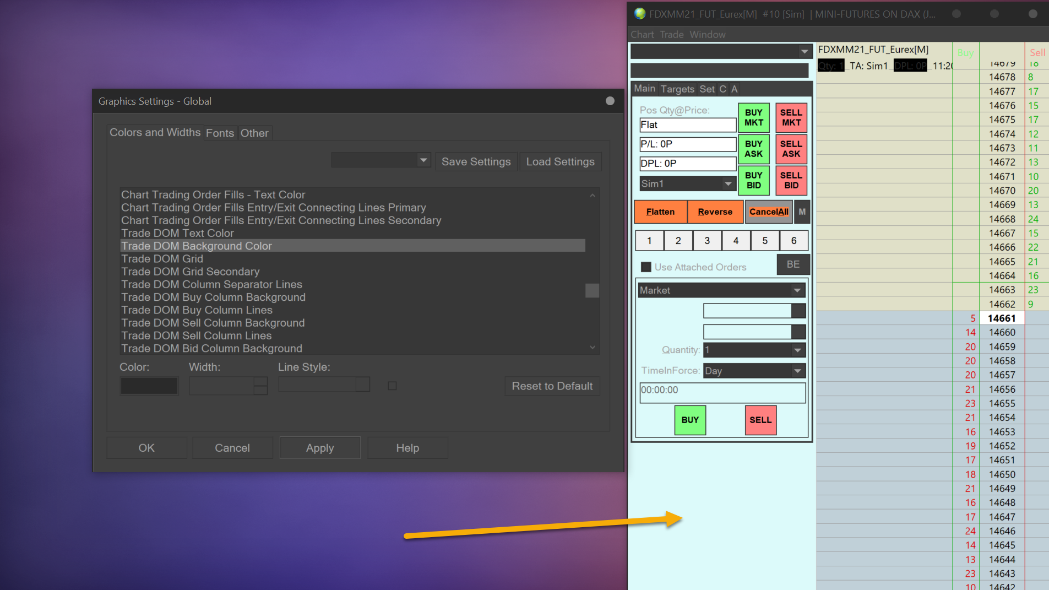Select the Targets tab

(677, 89)
